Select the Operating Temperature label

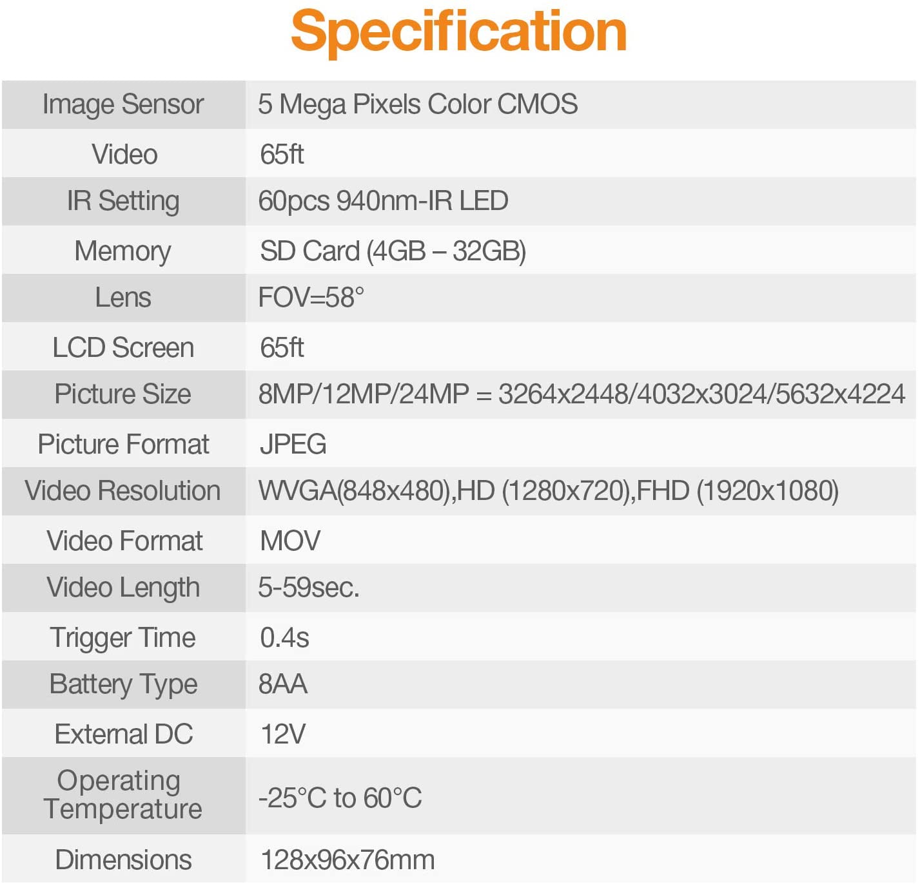coord(123,794)
